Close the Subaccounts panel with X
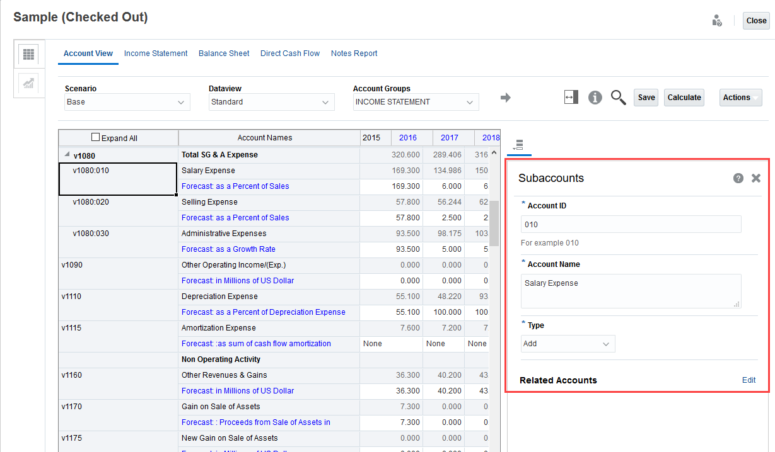Image resolution: width=775 pixels, height=452 pixels. (x=756, y=178)
